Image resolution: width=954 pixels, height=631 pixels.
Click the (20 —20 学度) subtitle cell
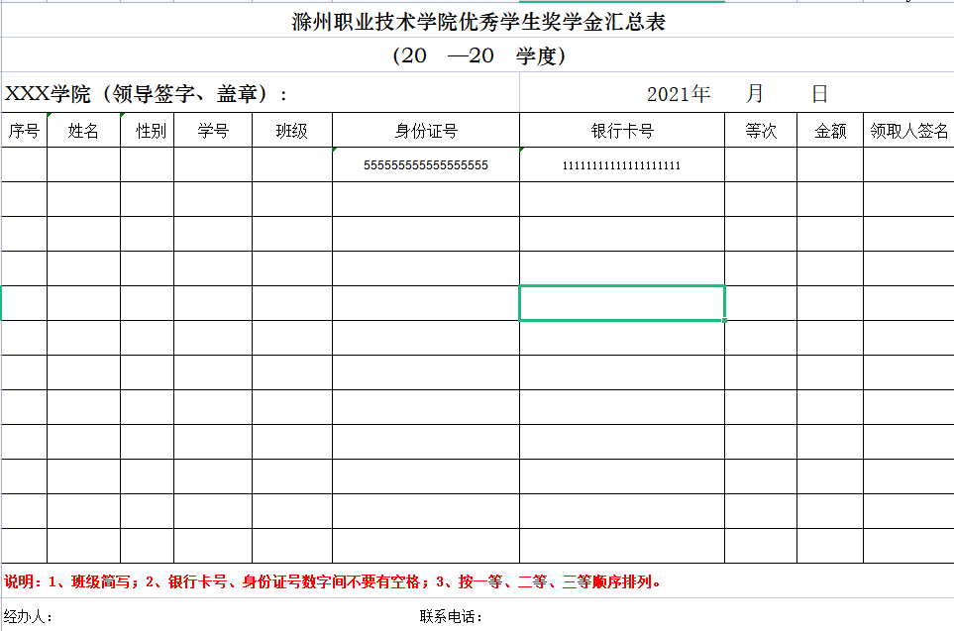pyautogui.click(x=477, y=56)
